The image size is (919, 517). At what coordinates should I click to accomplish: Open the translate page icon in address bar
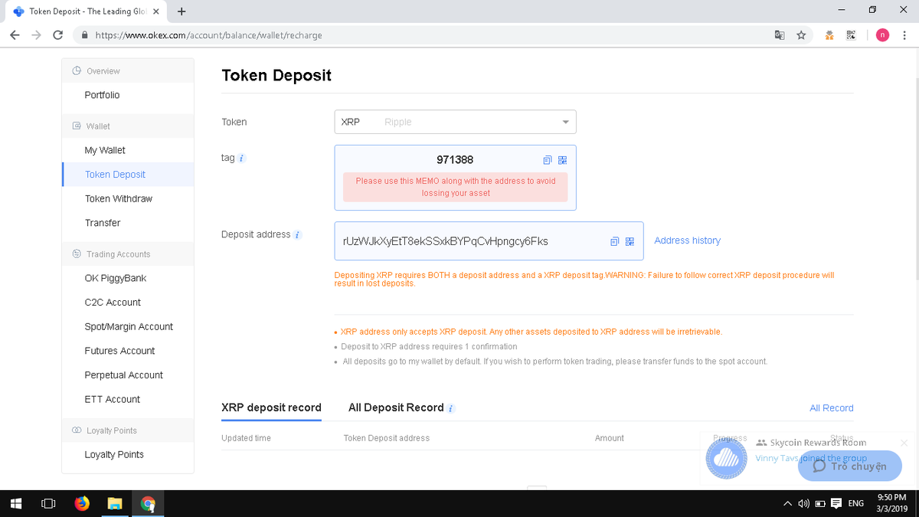(780, 35)
